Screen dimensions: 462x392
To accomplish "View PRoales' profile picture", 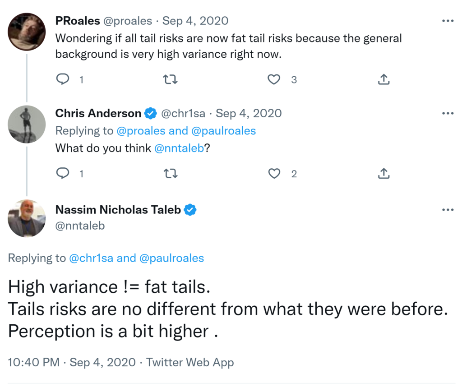I will click(27, 32).
